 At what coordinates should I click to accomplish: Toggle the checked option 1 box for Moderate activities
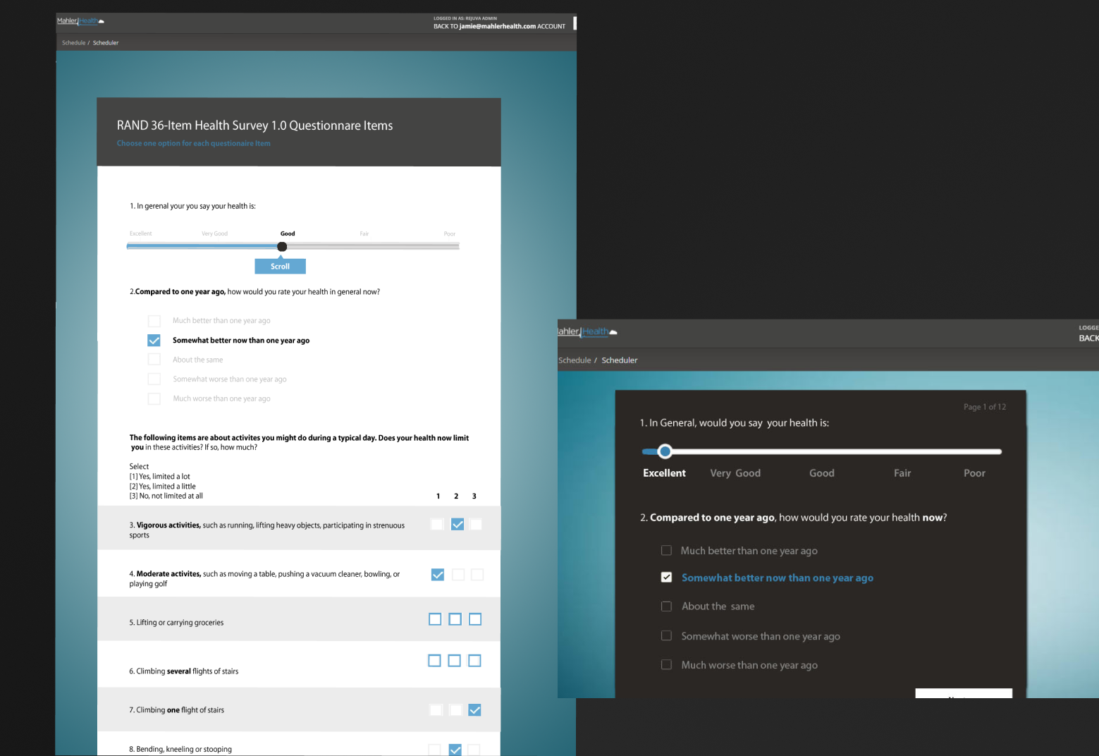[438, 575]
